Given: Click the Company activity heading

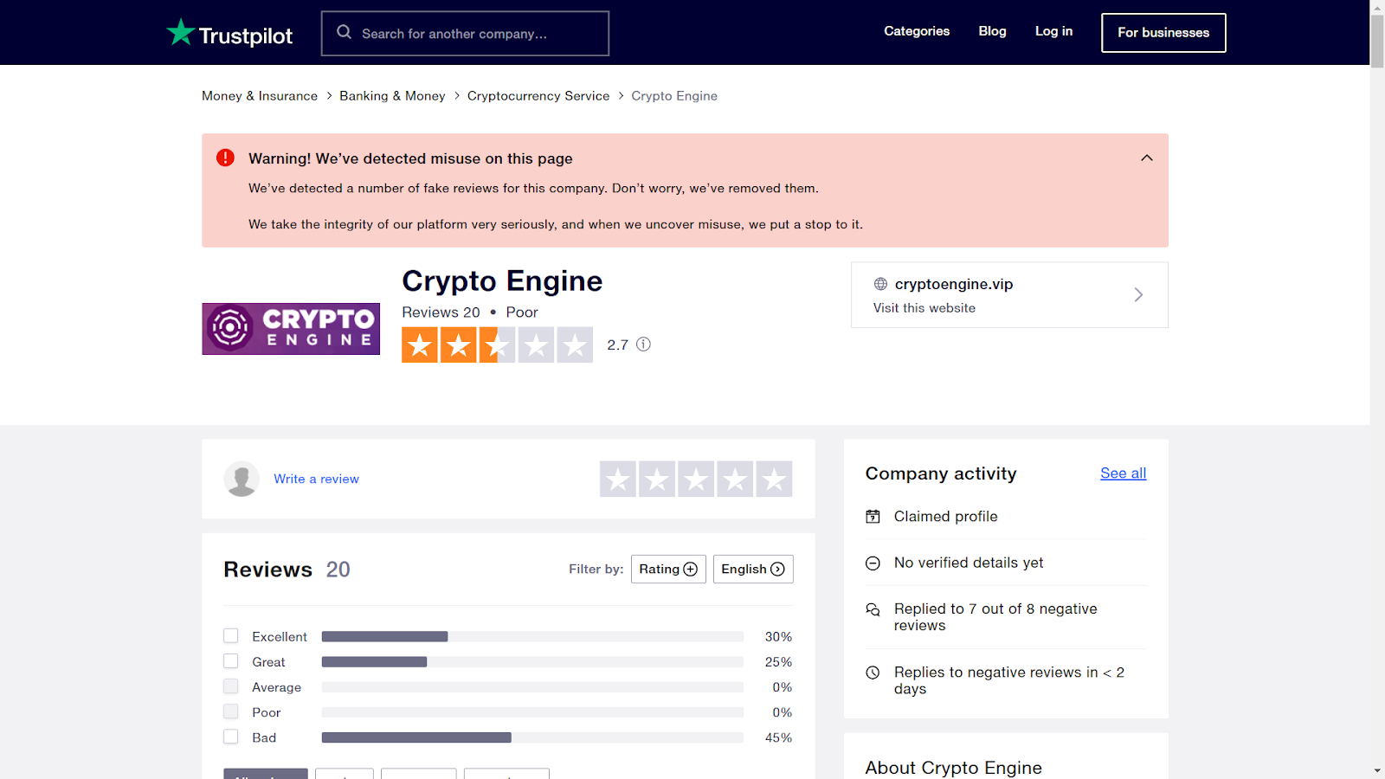Looking at the screenshot, I should (x=941, y=473).
